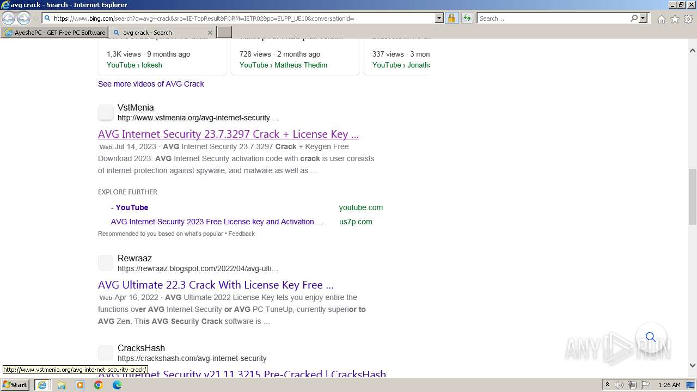The image size is (697, 392).
Task: Click the browser Forward arrow button
Action: tap(23, 18)
